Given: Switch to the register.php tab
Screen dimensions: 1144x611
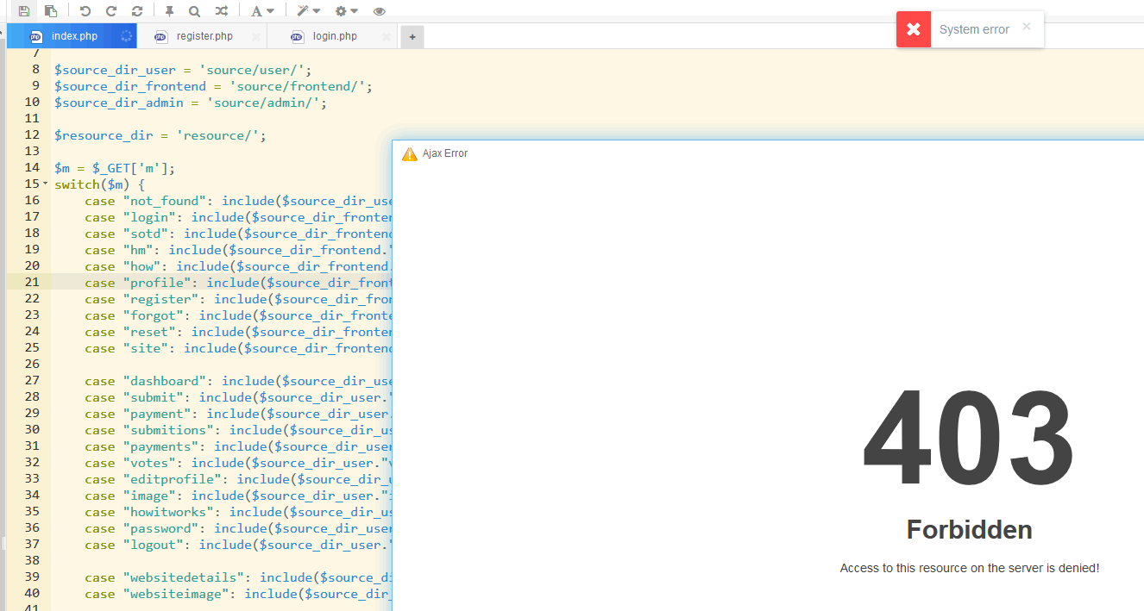Looking at the screenshot, I should [204, 36].
